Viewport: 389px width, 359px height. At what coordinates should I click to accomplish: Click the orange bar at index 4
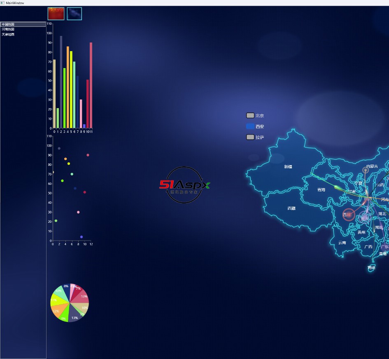tap(68, 87)
